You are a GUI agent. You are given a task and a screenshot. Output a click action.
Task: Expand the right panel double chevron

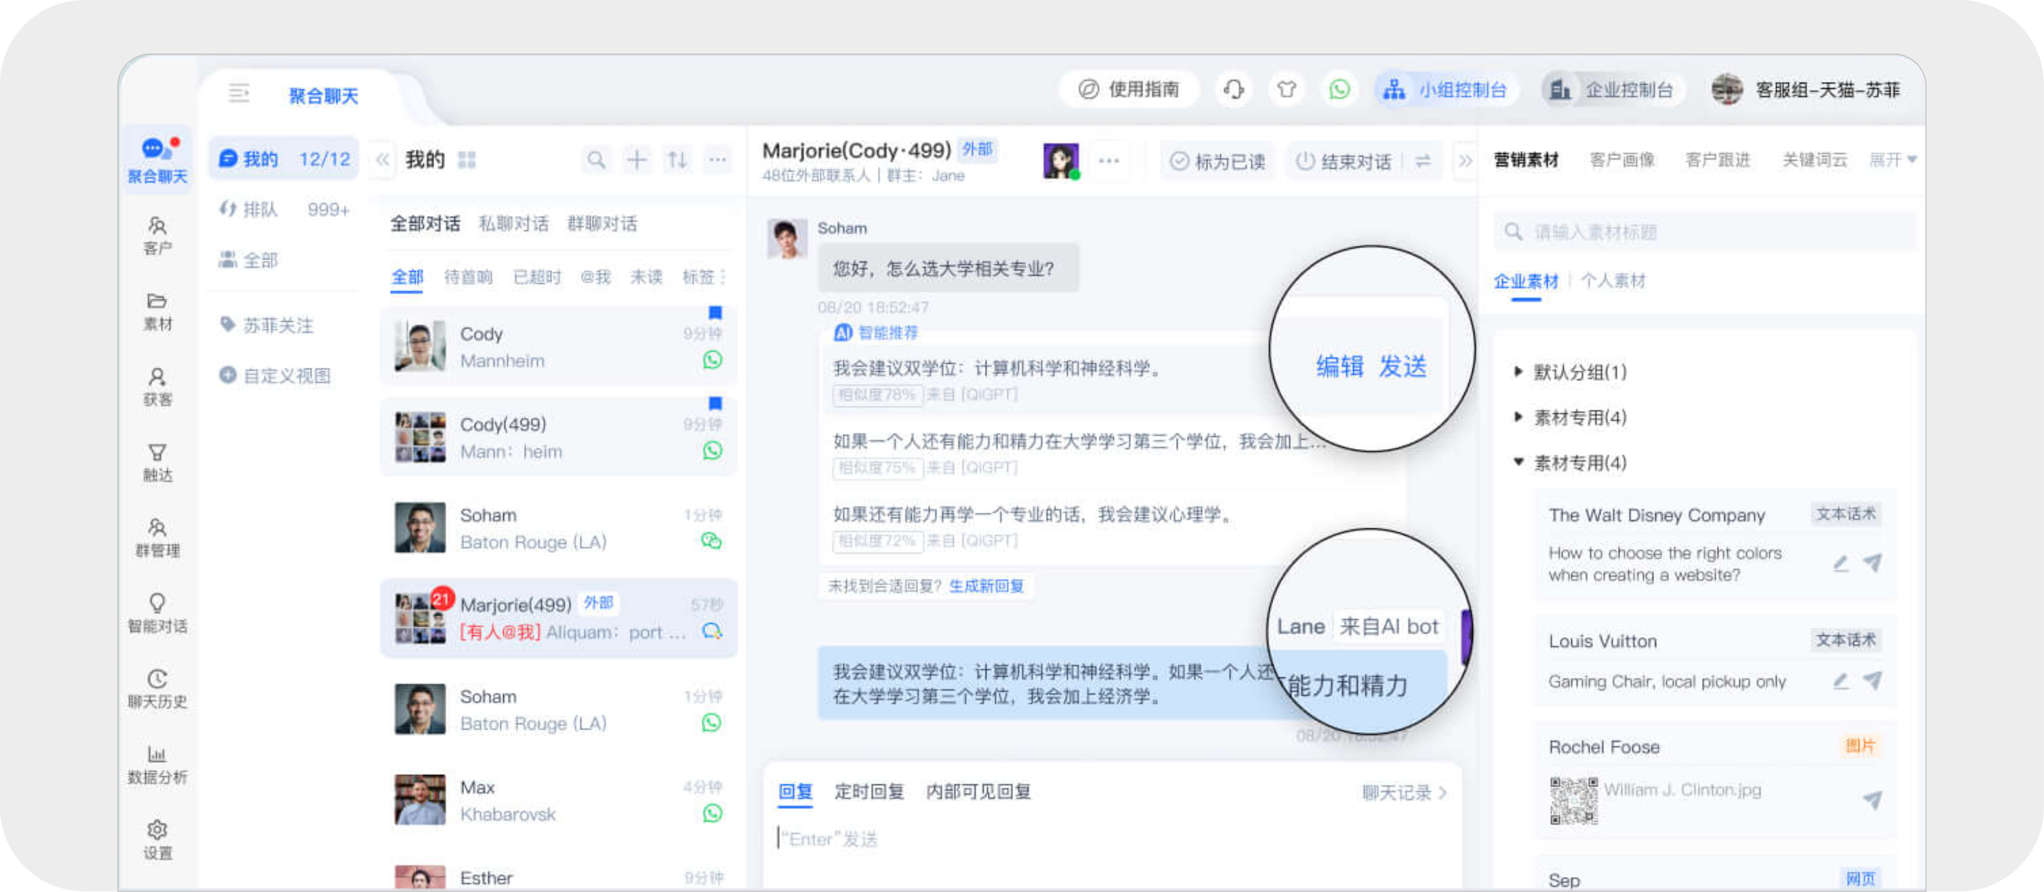(1465, 161)
